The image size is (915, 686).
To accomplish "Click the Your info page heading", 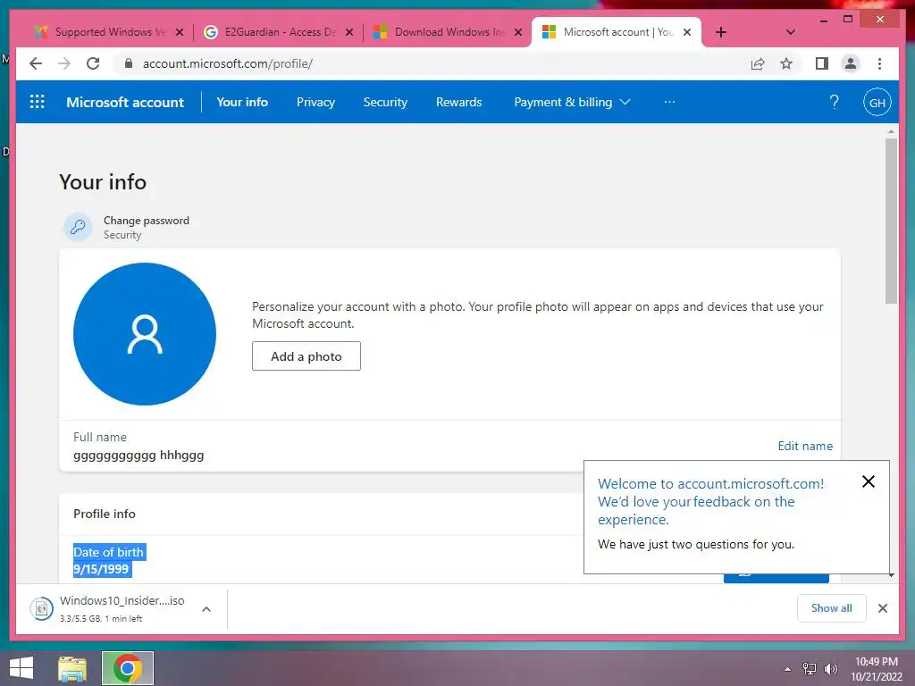I will click(103, 182).
